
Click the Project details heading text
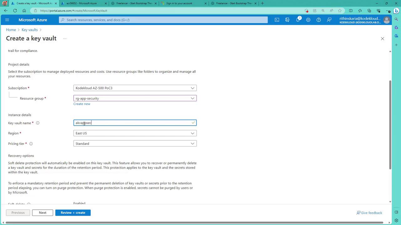[x=19, y=64]
